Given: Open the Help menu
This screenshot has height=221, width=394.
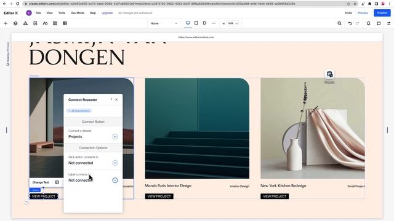Looking at the screenshot, I should (x=93, y=13).
